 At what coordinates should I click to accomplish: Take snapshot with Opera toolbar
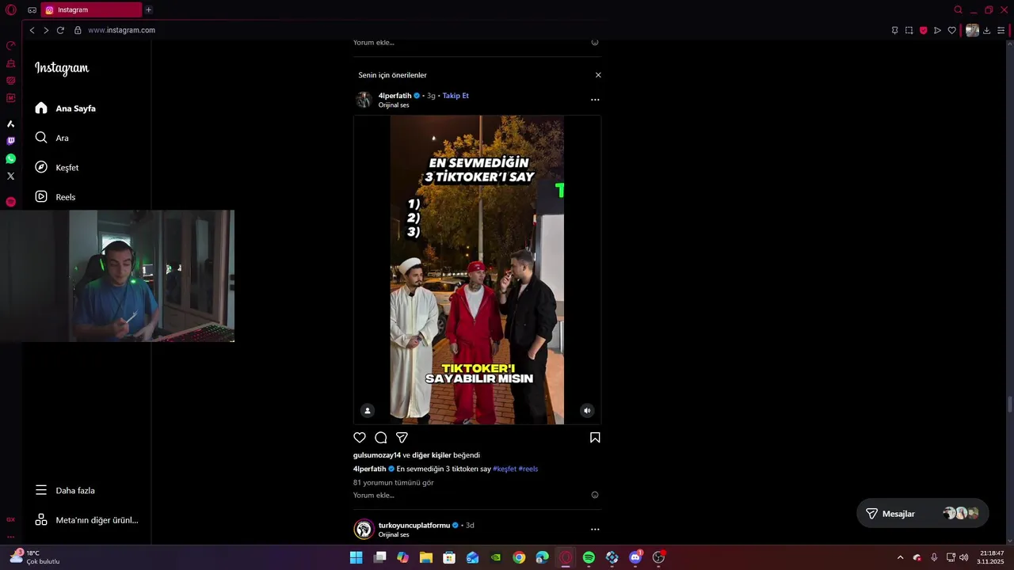click(909, 30)
